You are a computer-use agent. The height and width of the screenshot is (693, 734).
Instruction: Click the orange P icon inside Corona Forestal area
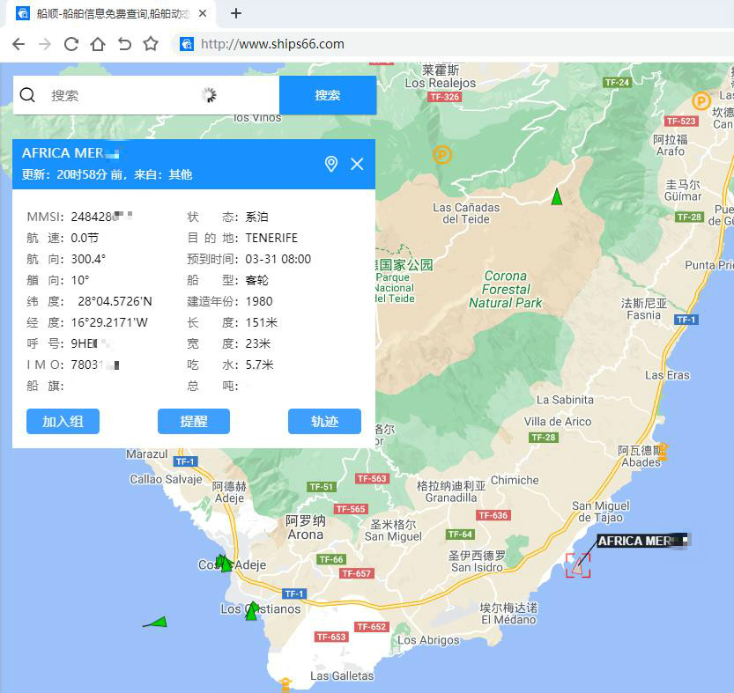point(441,155)
